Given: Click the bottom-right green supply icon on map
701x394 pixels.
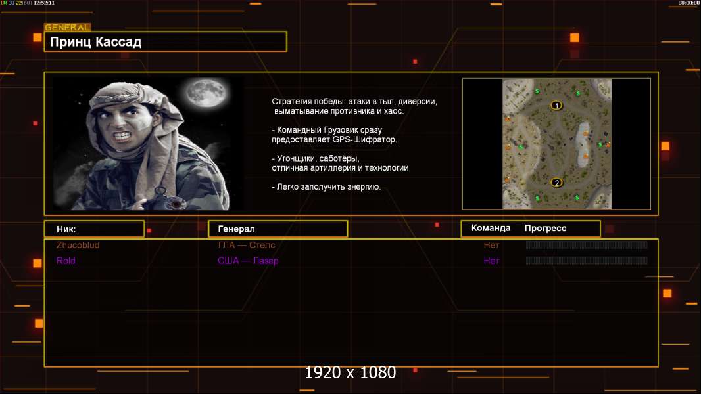Looking at the screenshot, I should pyautogui.click(x=577, y=197).
